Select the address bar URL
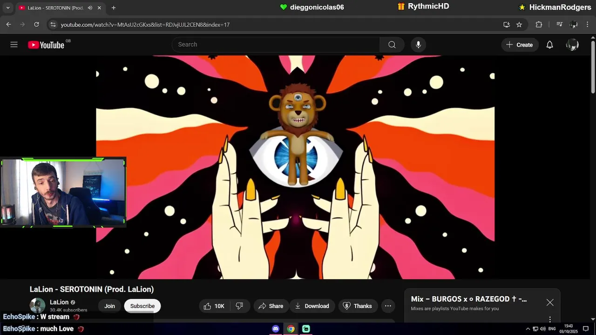Image resolution: width=596 pixels, height=335 pixels. [x=145, y=25]
